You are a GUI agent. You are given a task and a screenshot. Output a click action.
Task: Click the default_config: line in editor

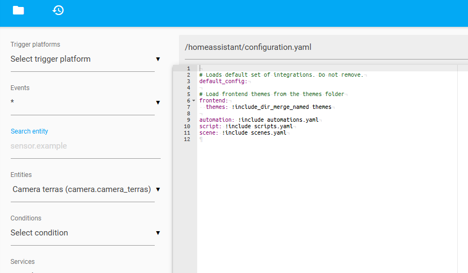pos(224,82)
